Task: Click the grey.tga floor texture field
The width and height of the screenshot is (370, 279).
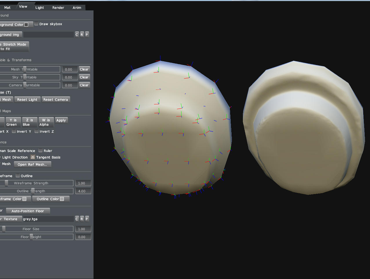Action: click(48, 219)
